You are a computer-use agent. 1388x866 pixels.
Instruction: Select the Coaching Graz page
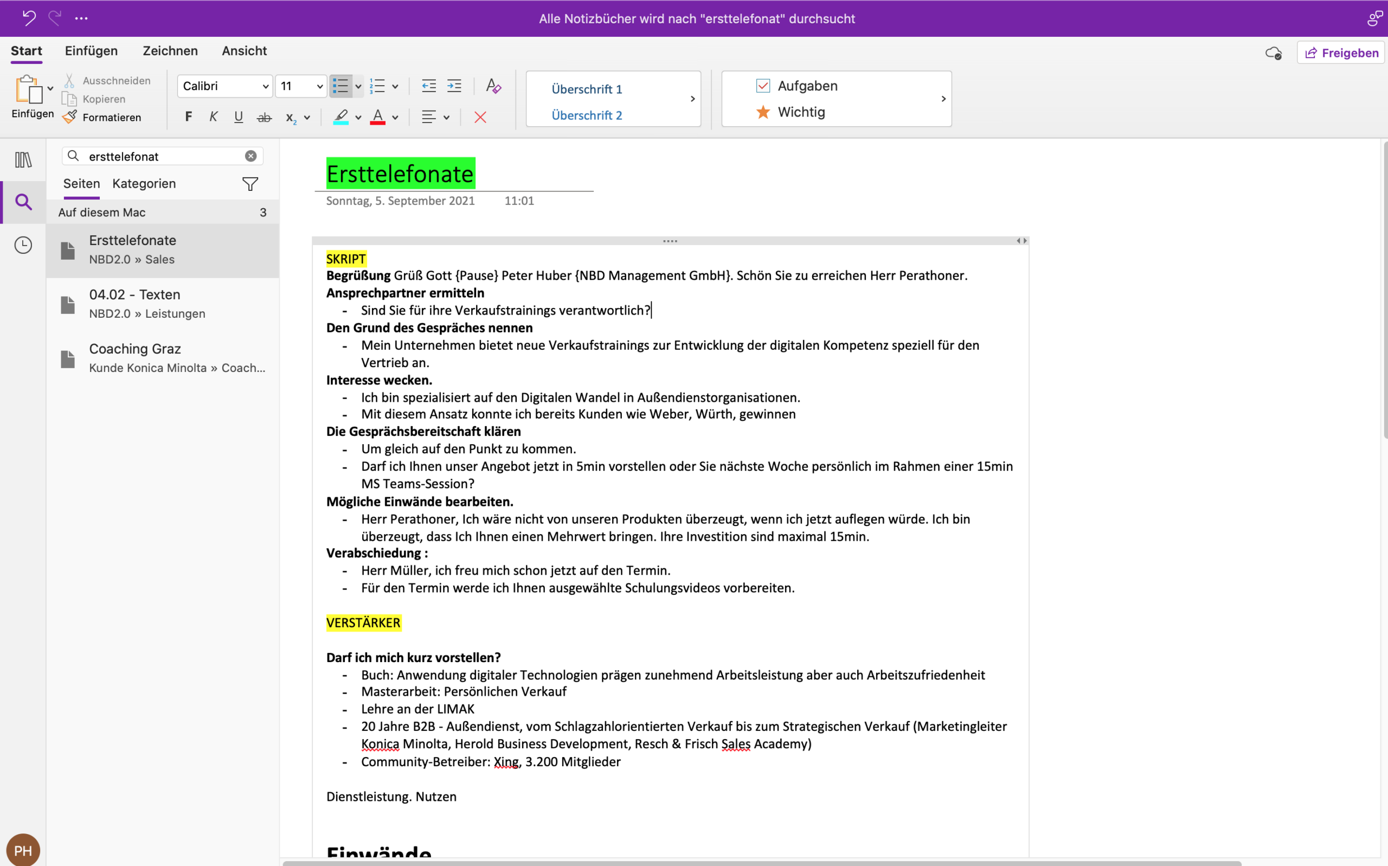tap(135, 348)
